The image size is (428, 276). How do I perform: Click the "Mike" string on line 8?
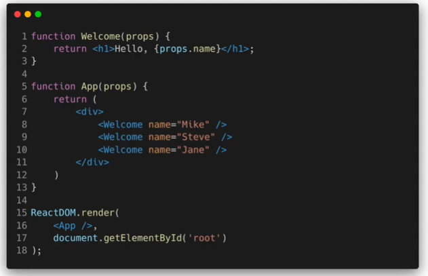click(193, 125)
